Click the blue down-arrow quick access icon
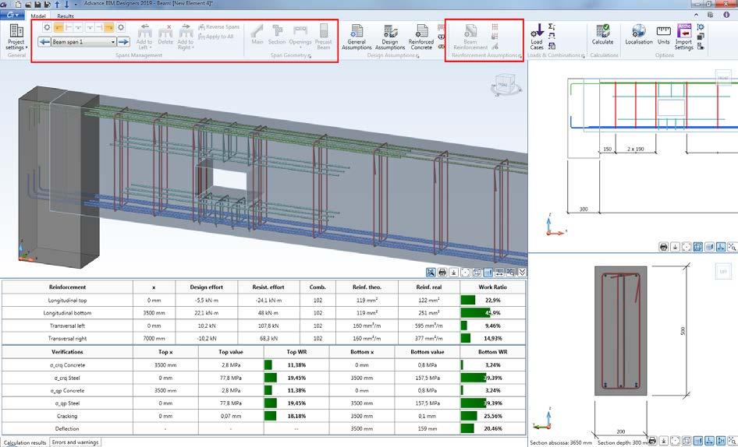 tap(67, 4)
